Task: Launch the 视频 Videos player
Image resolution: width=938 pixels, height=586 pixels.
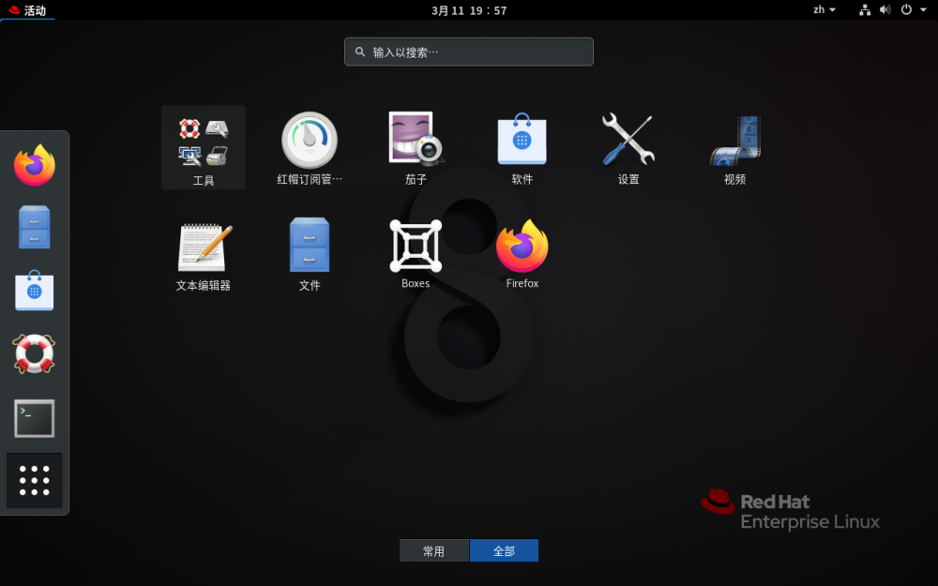Action: coord(734,148)
